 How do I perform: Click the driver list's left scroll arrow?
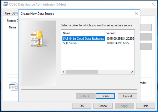[63, 72]
